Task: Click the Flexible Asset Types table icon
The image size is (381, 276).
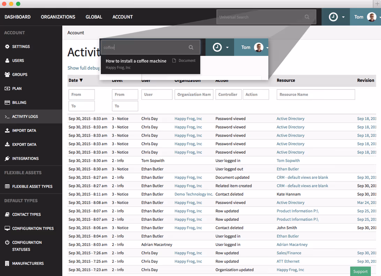Action: tap(7, 187)
